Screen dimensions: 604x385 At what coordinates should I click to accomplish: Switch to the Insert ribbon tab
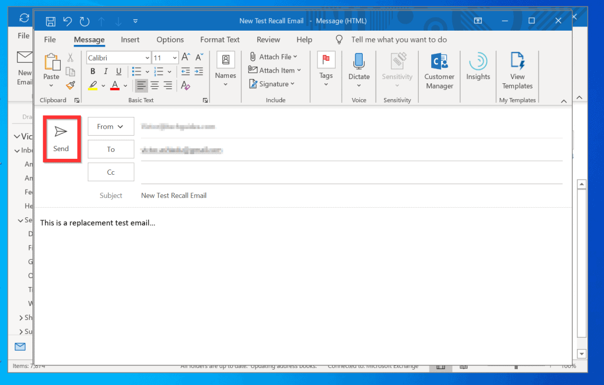pyautogui.click(x=130, y=40)
